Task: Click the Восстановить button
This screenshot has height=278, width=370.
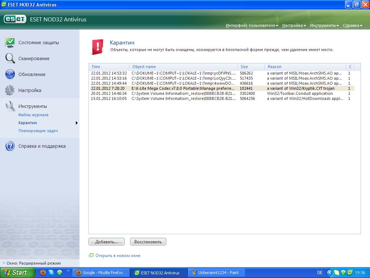Action: [148, 242]
